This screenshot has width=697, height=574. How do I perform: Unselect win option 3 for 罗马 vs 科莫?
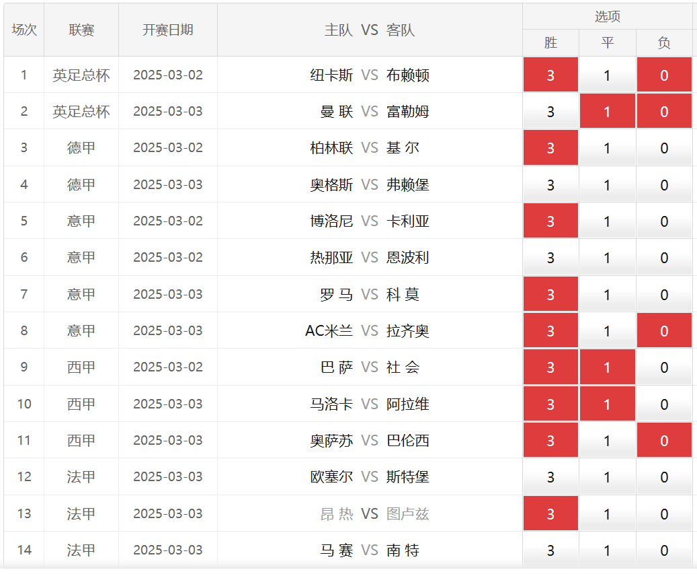[550, 294]
